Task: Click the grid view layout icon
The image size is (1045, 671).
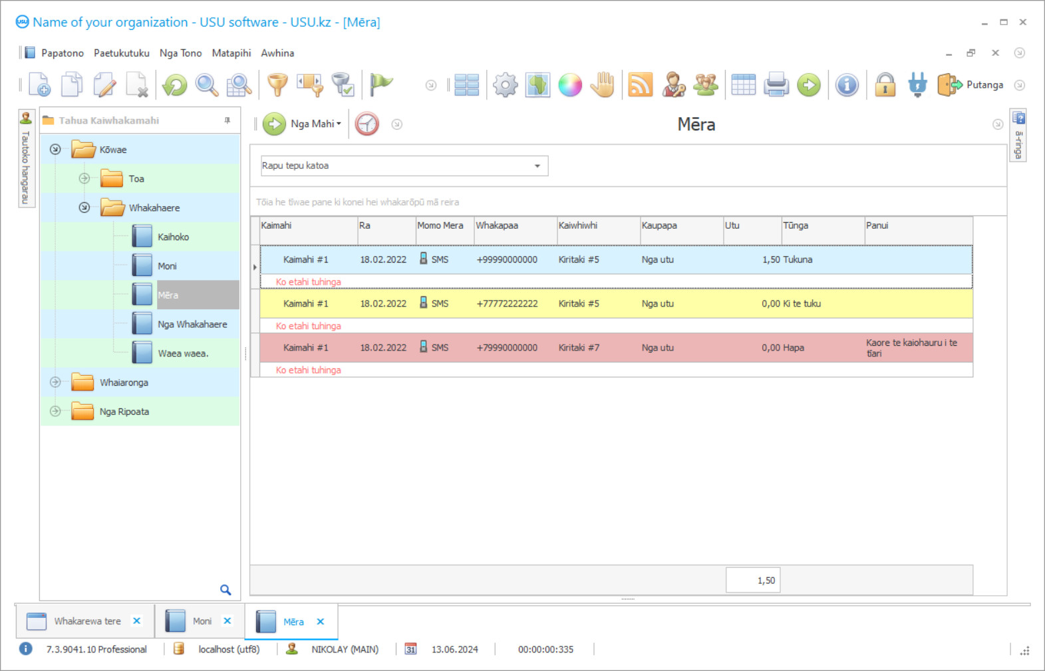Action: pos(467,85)
